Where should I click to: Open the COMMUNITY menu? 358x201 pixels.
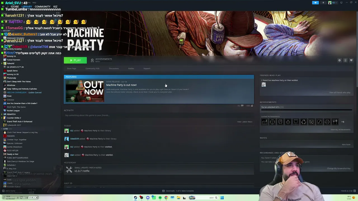coord(43,7)
